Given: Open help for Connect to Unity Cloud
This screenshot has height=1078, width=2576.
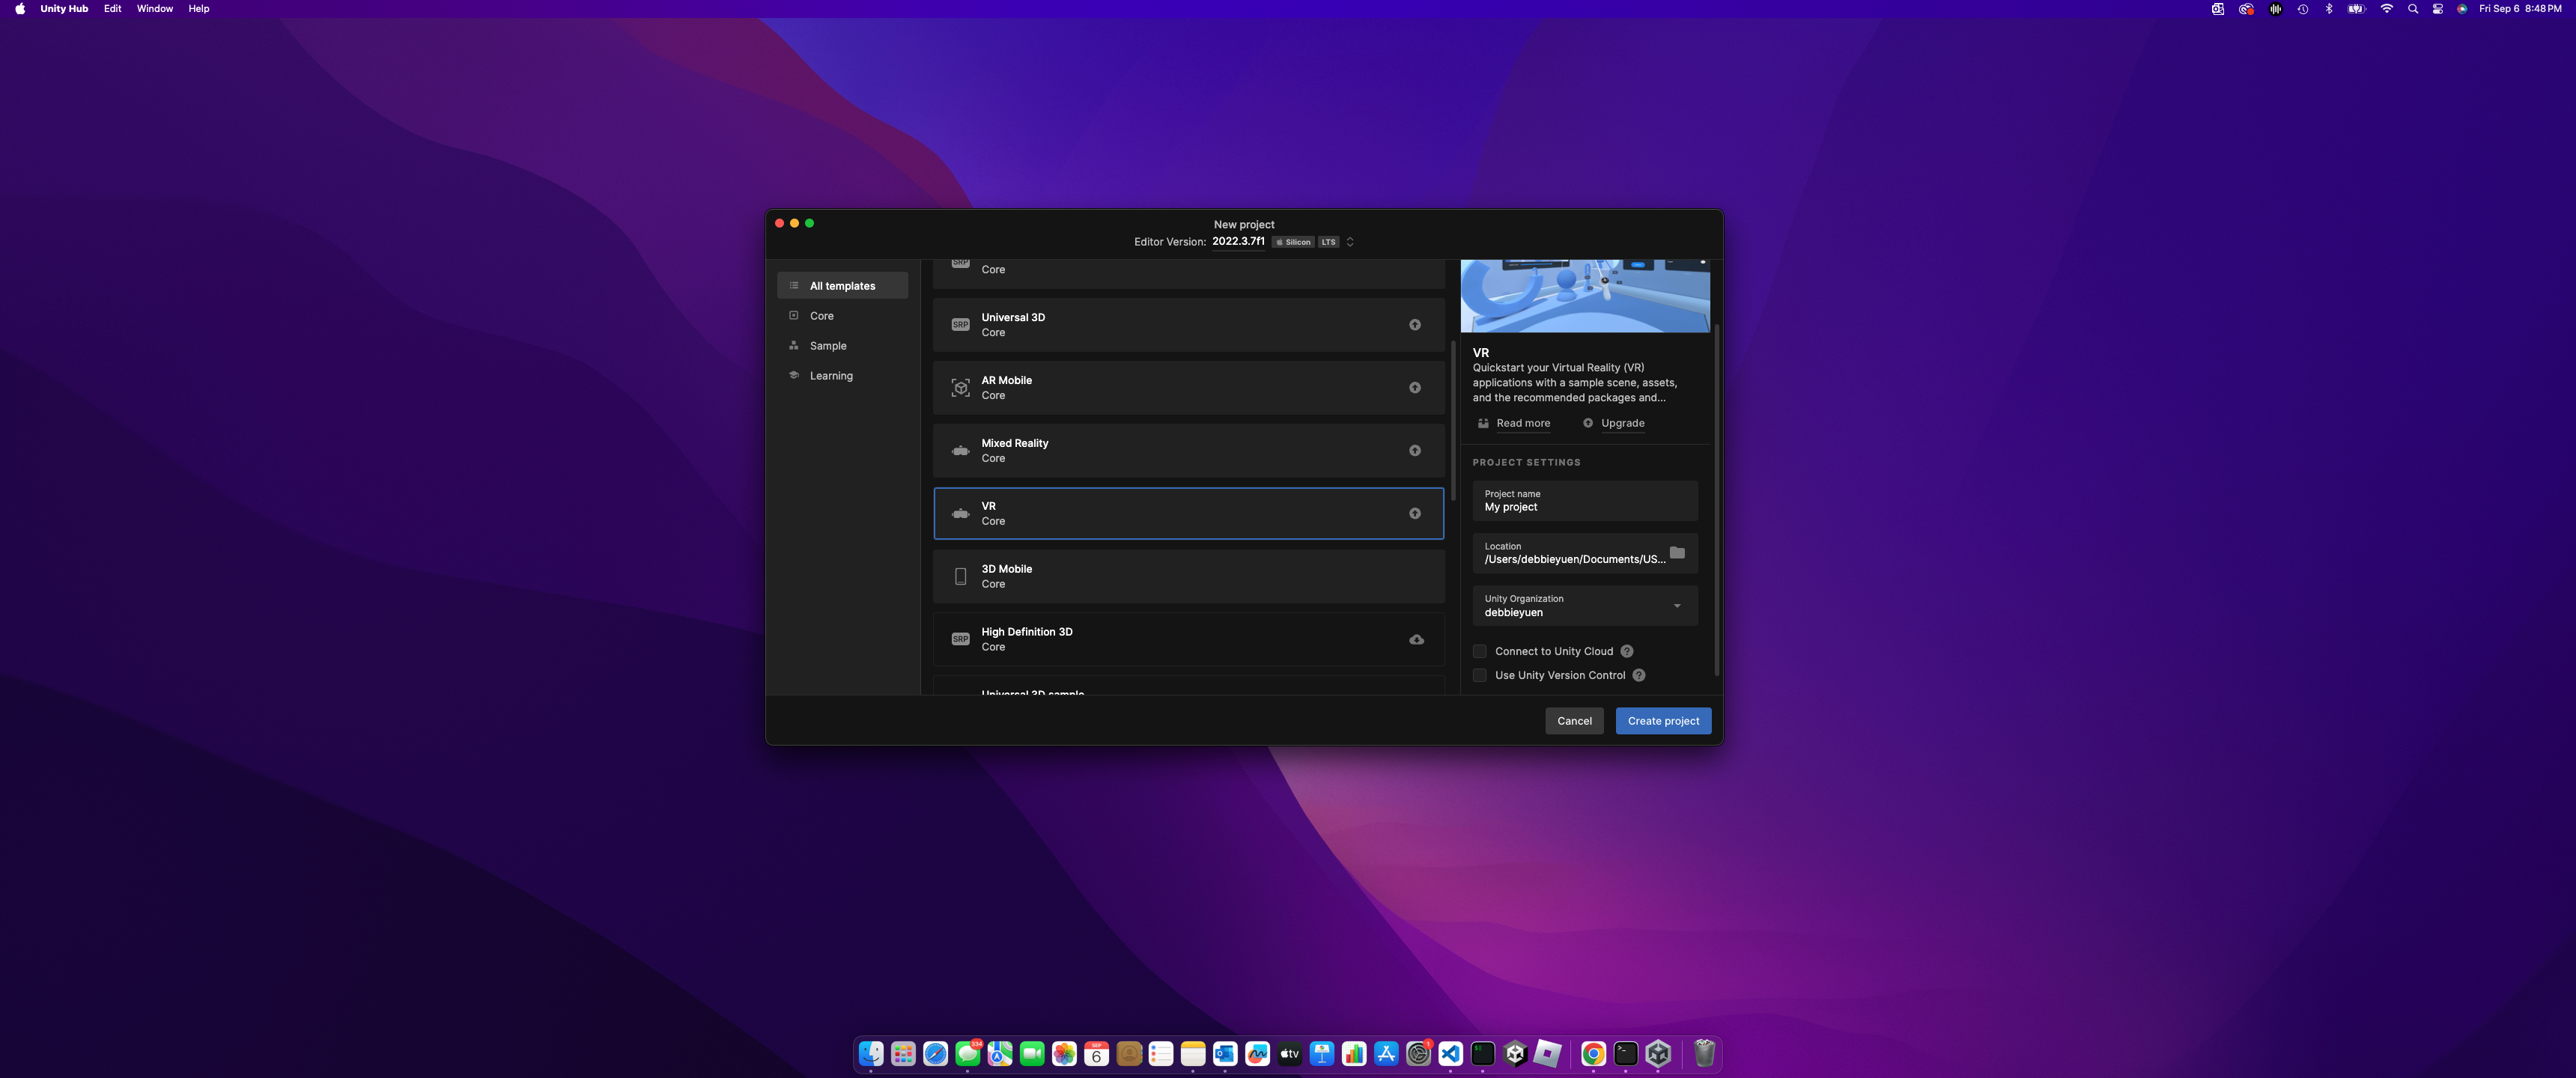Looking at the screenshot, I should [x=1627, y=651].
